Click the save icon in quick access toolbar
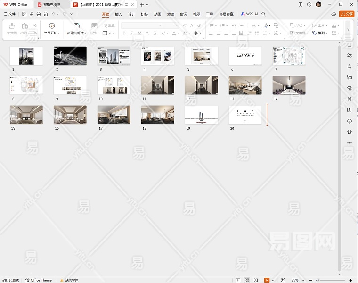This screenshot has height=283, width=358. [25, 14]
